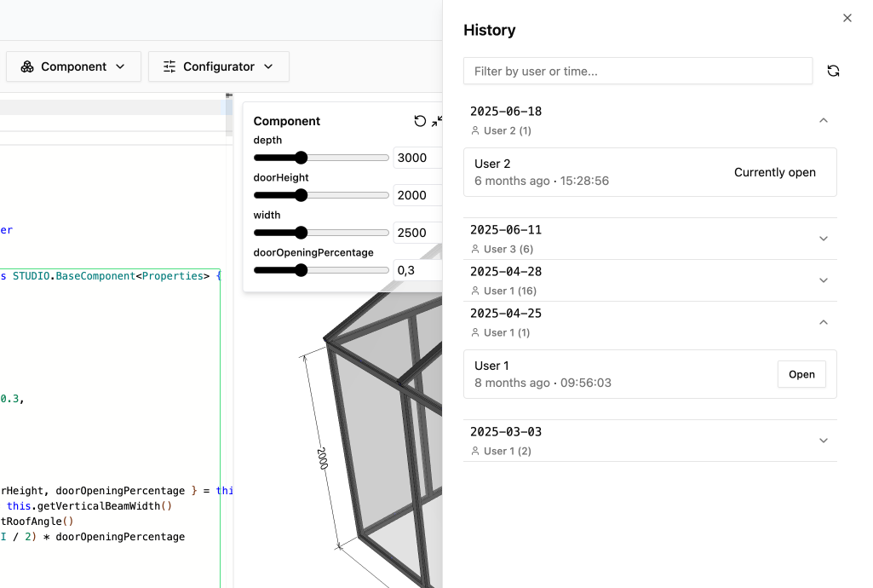The width and height of the screenshot is (873, 588).
Task: Collapse the 2025-04-25 history group
Action: tap(823, 322)
